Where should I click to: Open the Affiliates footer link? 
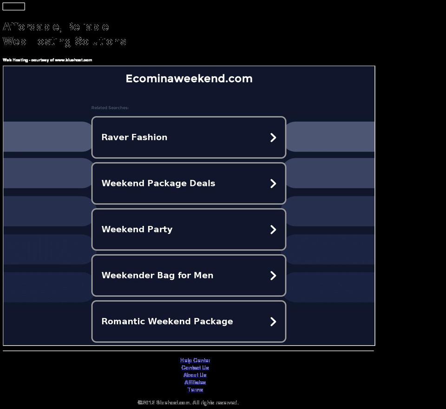(195, 383)
